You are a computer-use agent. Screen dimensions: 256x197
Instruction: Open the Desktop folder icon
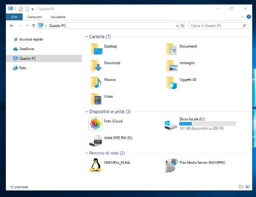point(97,49)
